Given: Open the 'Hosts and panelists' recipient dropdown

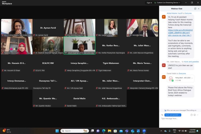Looking at the screenshot, I should click(x=173, y=115).
